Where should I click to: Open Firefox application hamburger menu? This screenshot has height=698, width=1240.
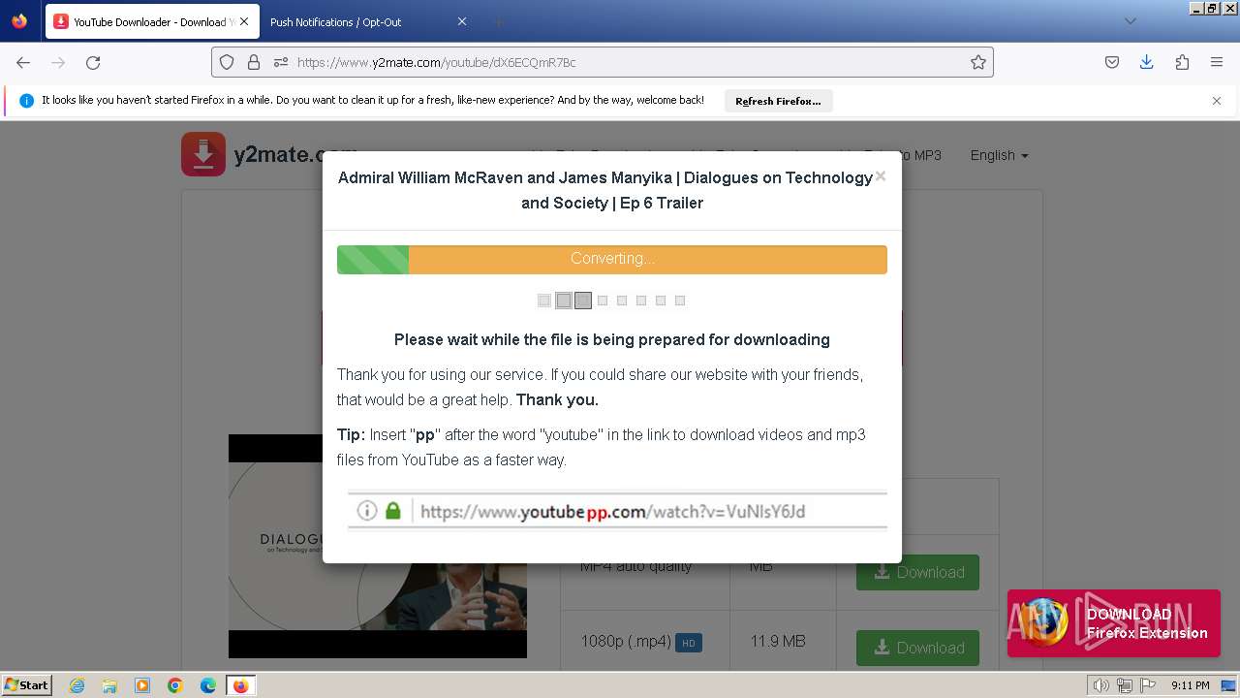pyautogui.click(x=1217, y=62)
